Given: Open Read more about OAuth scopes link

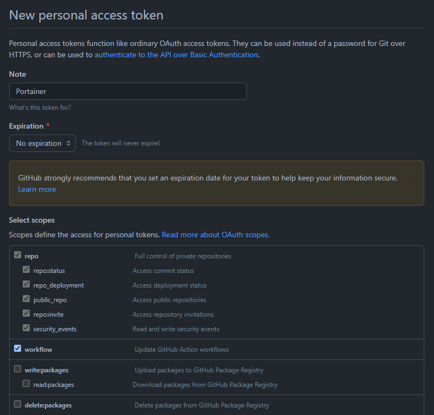Looking at the screenshot, I should click(x=215, y=235).
